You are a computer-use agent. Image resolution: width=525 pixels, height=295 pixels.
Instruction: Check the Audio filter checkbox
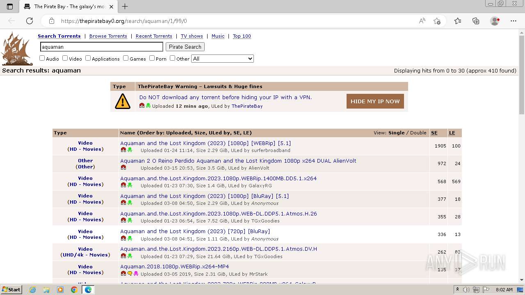tap(42, 58)
